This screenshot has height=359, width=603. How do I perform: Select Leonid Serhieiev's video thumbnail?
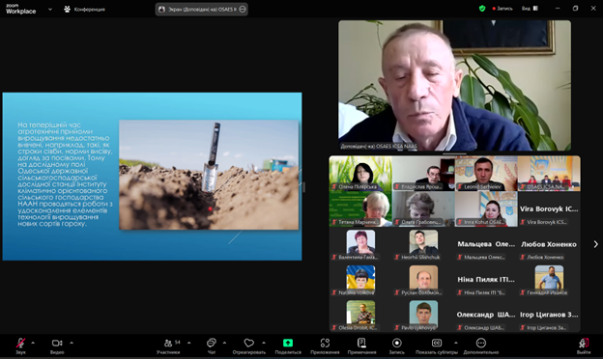pos(486,174)
